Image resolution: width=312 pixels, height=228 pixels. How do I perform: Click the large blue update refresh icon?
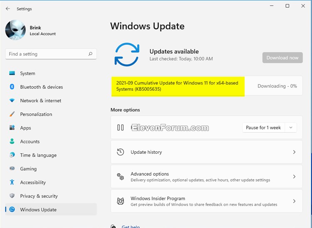coord(127,54)
